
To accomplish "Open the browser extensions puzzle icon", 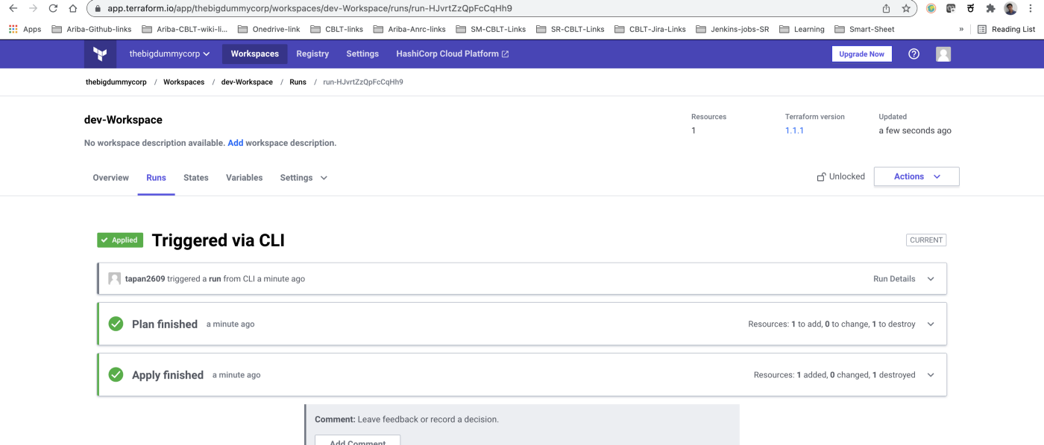I will 990,9.
